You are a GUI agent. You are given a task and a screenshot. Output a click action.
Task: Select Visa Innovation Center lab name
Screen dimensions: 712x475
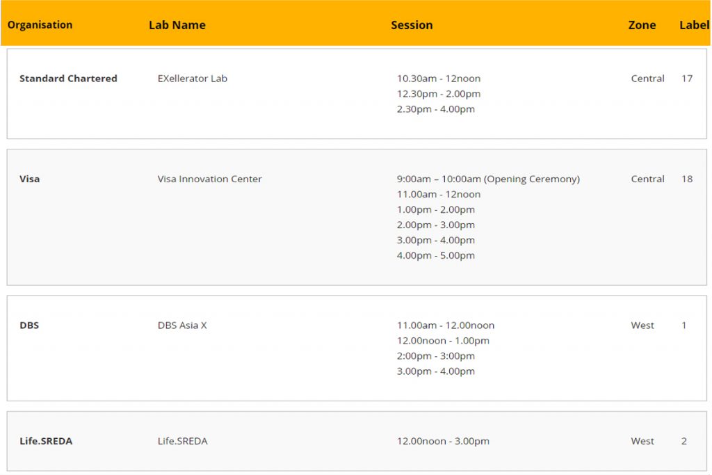(210, 179)
